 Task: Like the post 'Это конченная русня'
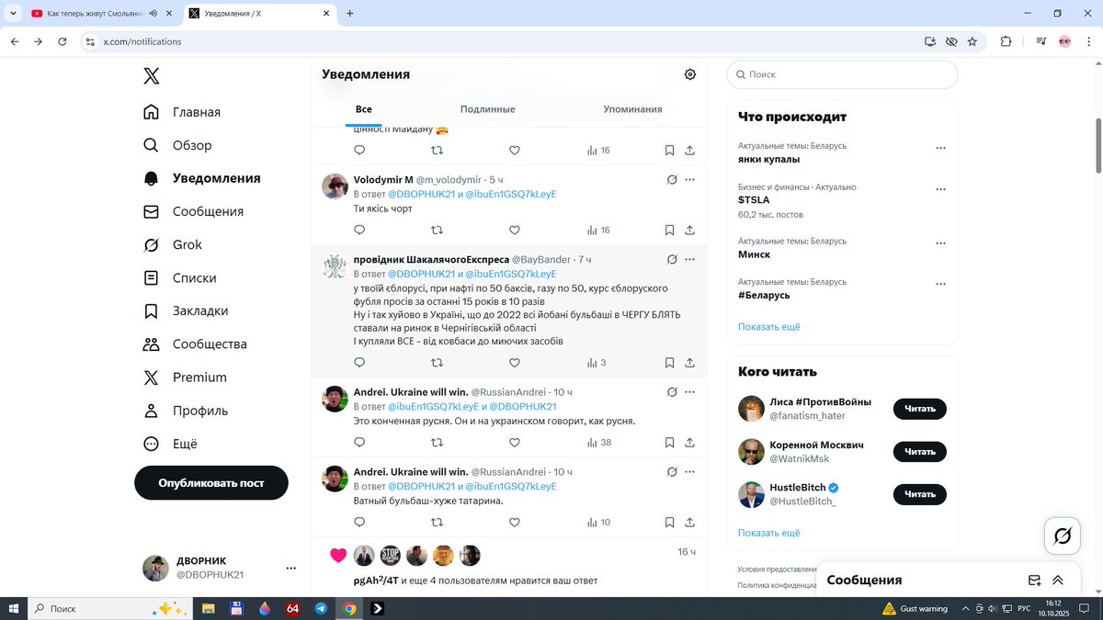click(515, 443)
